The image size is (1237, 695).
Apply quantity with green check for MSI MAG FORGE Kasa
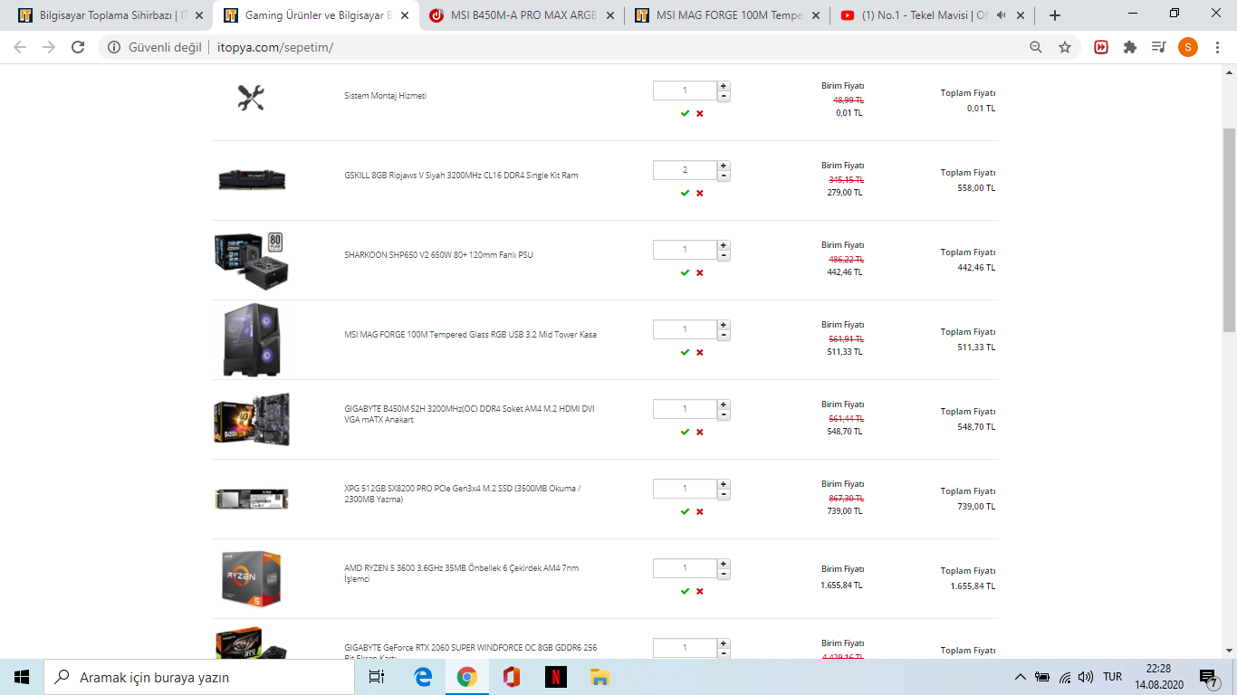point(685,352)
